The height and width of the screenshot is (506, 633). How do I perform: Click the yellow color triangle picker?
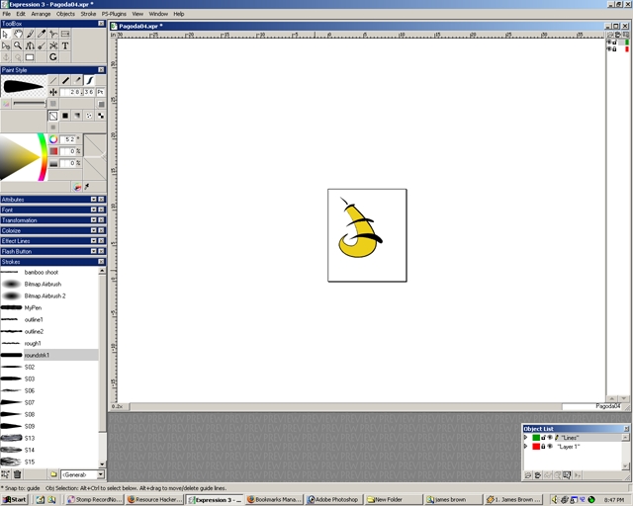click(18, 157)
